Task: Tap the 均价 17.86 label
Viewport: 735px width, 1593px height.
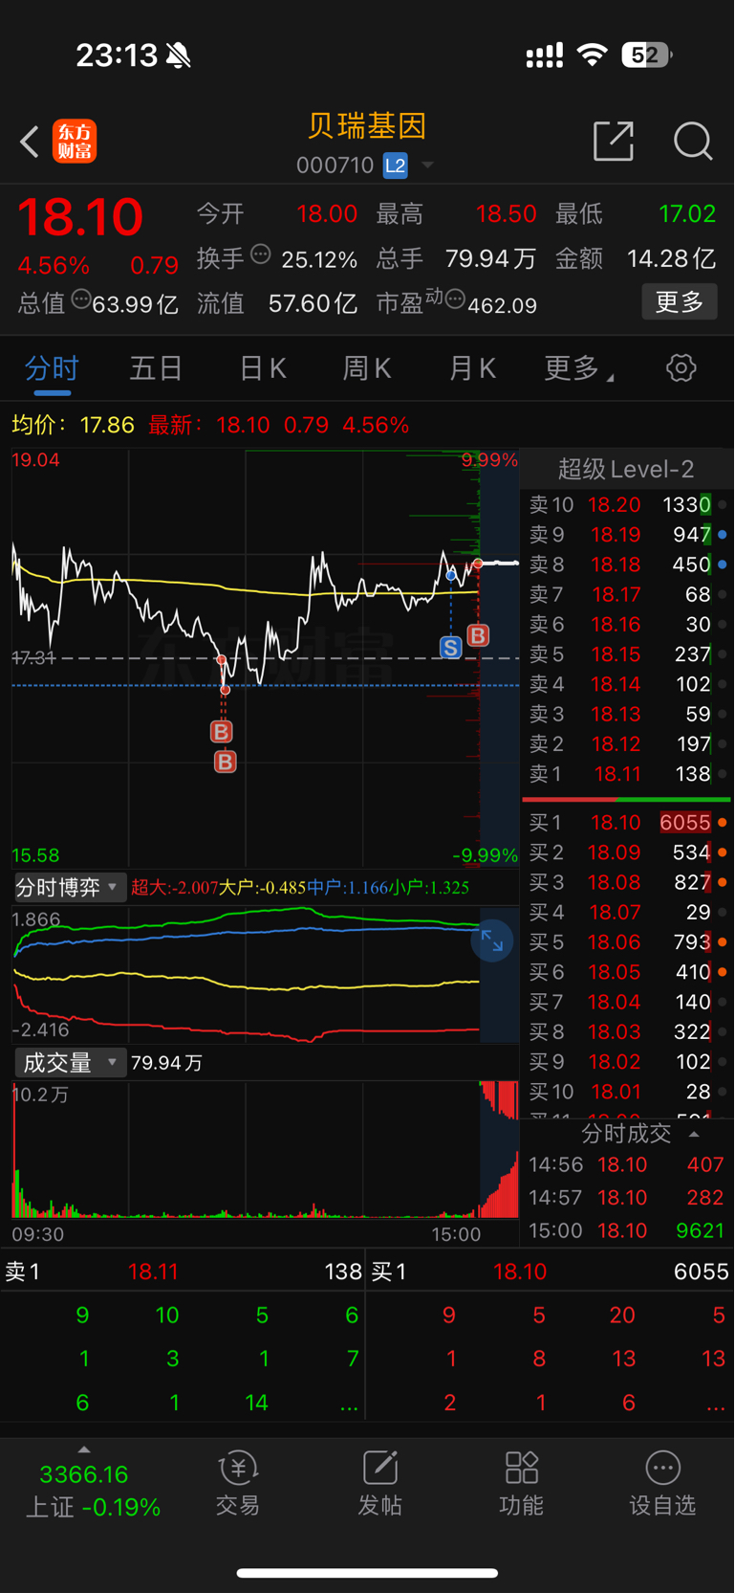Action: click(x=73, y=425)
